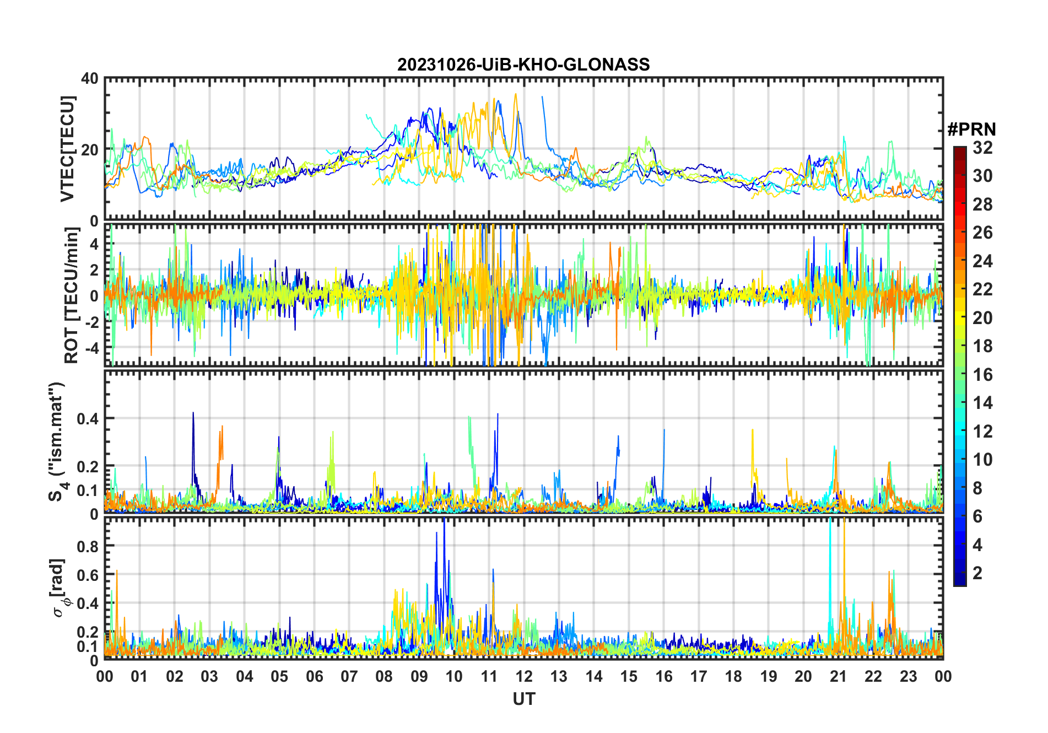
Task: Click the 0.4 tick on the S4 axis
Action: (x=88, y=419)
